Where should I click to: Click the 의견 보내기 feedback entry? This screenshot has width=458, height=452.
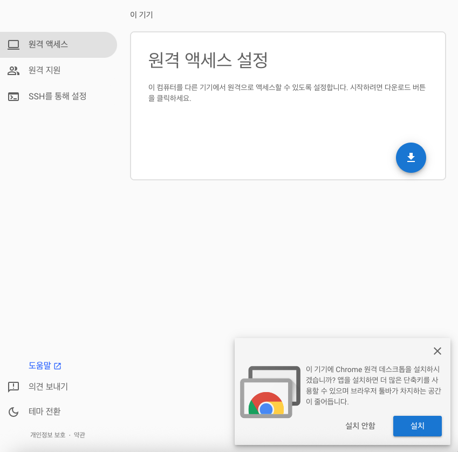(48, 387)
